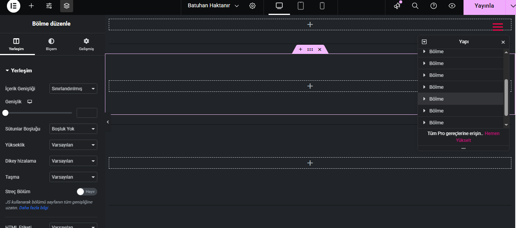Open the red hamburger menu on canvas
The height and width of the screenshot is (228, 516).
[498, 26]
